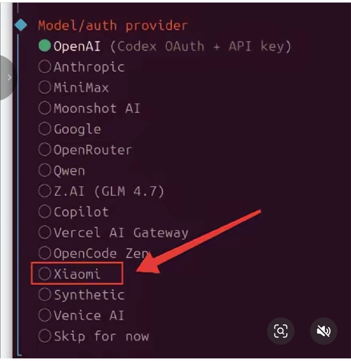
Task: Choose Skip for now option
Action: point(45,336)
